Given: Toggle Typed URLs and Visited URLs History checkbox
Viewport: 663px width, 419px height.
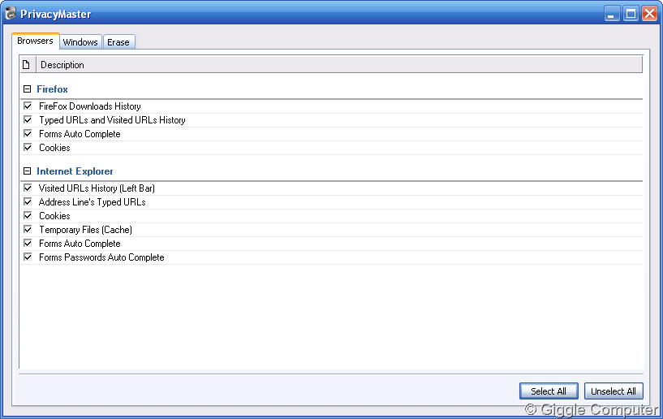Looking at the screenshot, I should [28, 120].
